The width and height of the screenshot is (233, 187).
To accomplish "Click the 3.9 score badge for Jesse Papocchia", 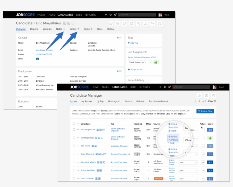I will tap(210, 130).
